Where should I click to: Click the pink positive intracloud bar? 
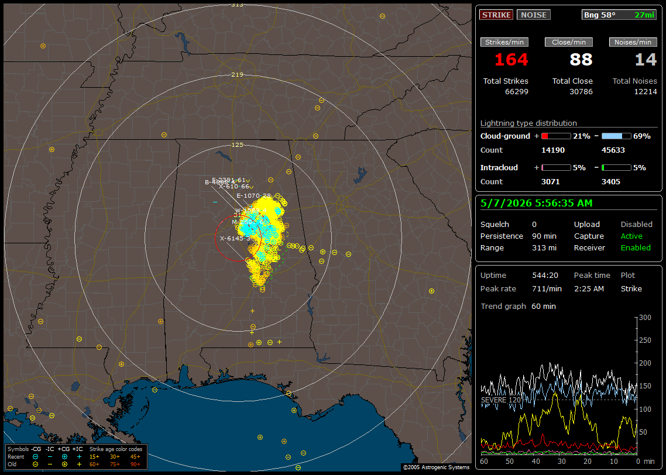tap(556, 168)
